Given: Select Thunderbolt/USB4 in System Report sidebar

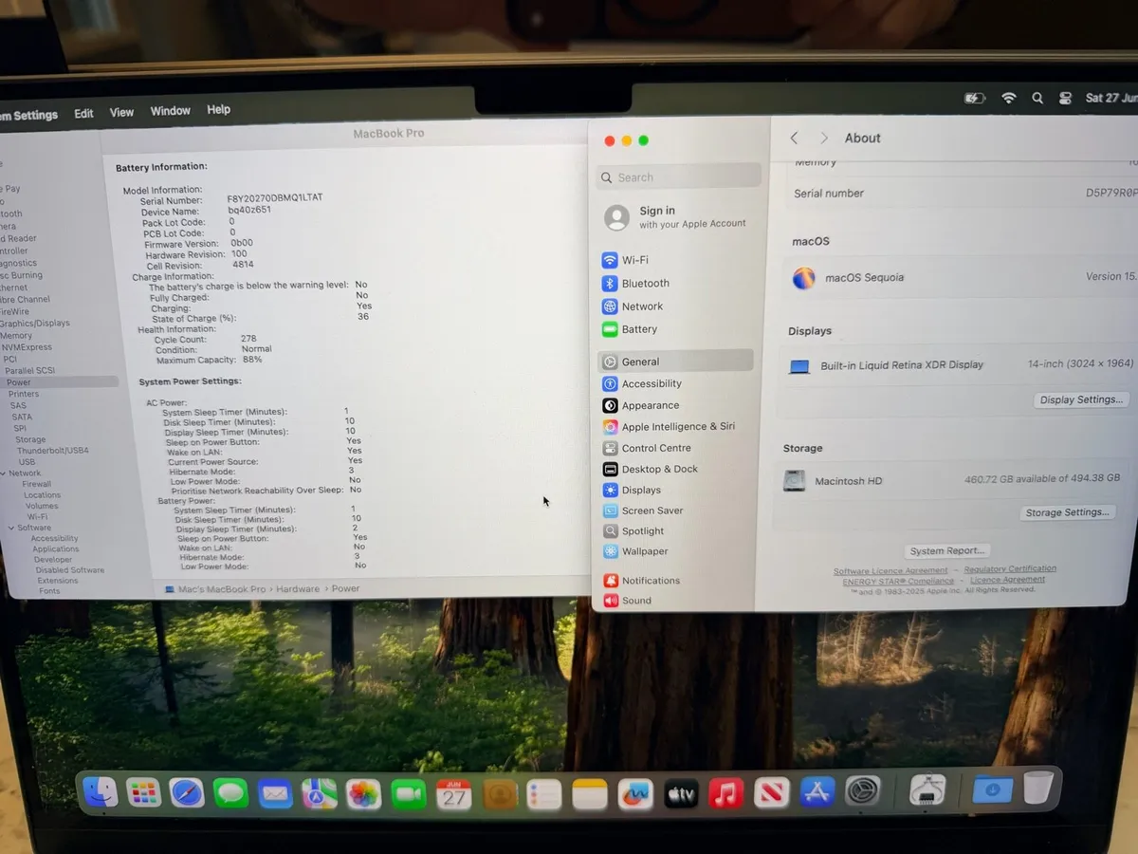Looking at the screenshot, I should click(52, 451).
